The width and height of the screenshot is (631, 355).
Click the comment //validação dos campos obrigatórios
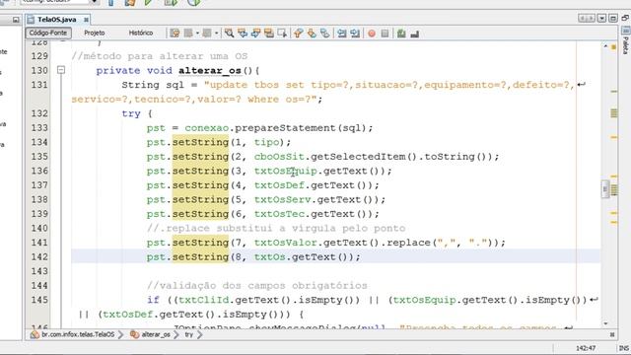[x=256, y=285]
